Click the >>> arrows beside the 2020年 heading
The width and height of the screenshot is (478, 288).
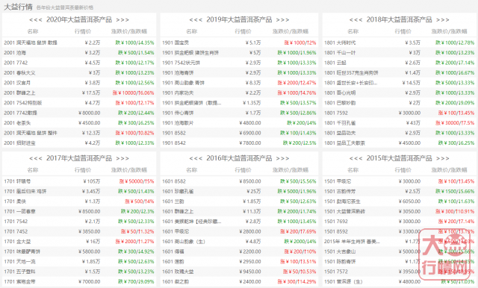(122, 20)
